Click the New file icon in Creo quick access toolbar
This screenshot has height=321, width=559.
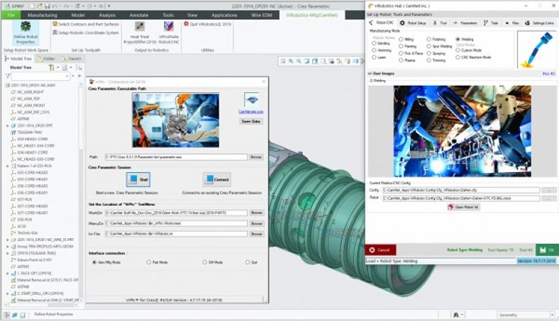(32, 6)
